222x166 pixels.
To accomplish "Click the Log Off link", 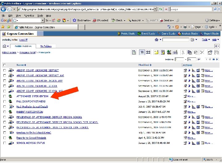I will (23, 40).
